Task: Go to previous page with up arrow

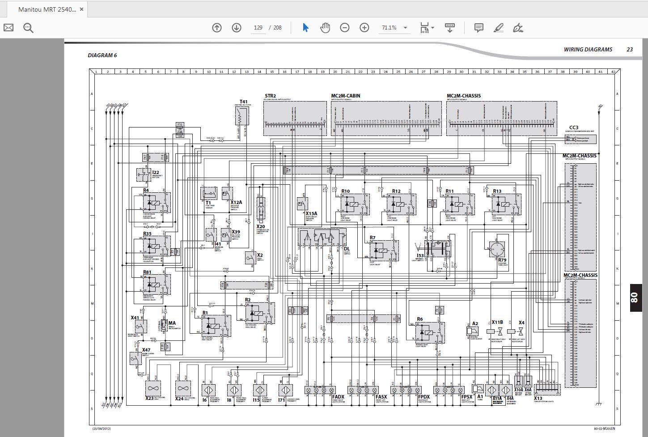Action: click(x=217, y=28)
